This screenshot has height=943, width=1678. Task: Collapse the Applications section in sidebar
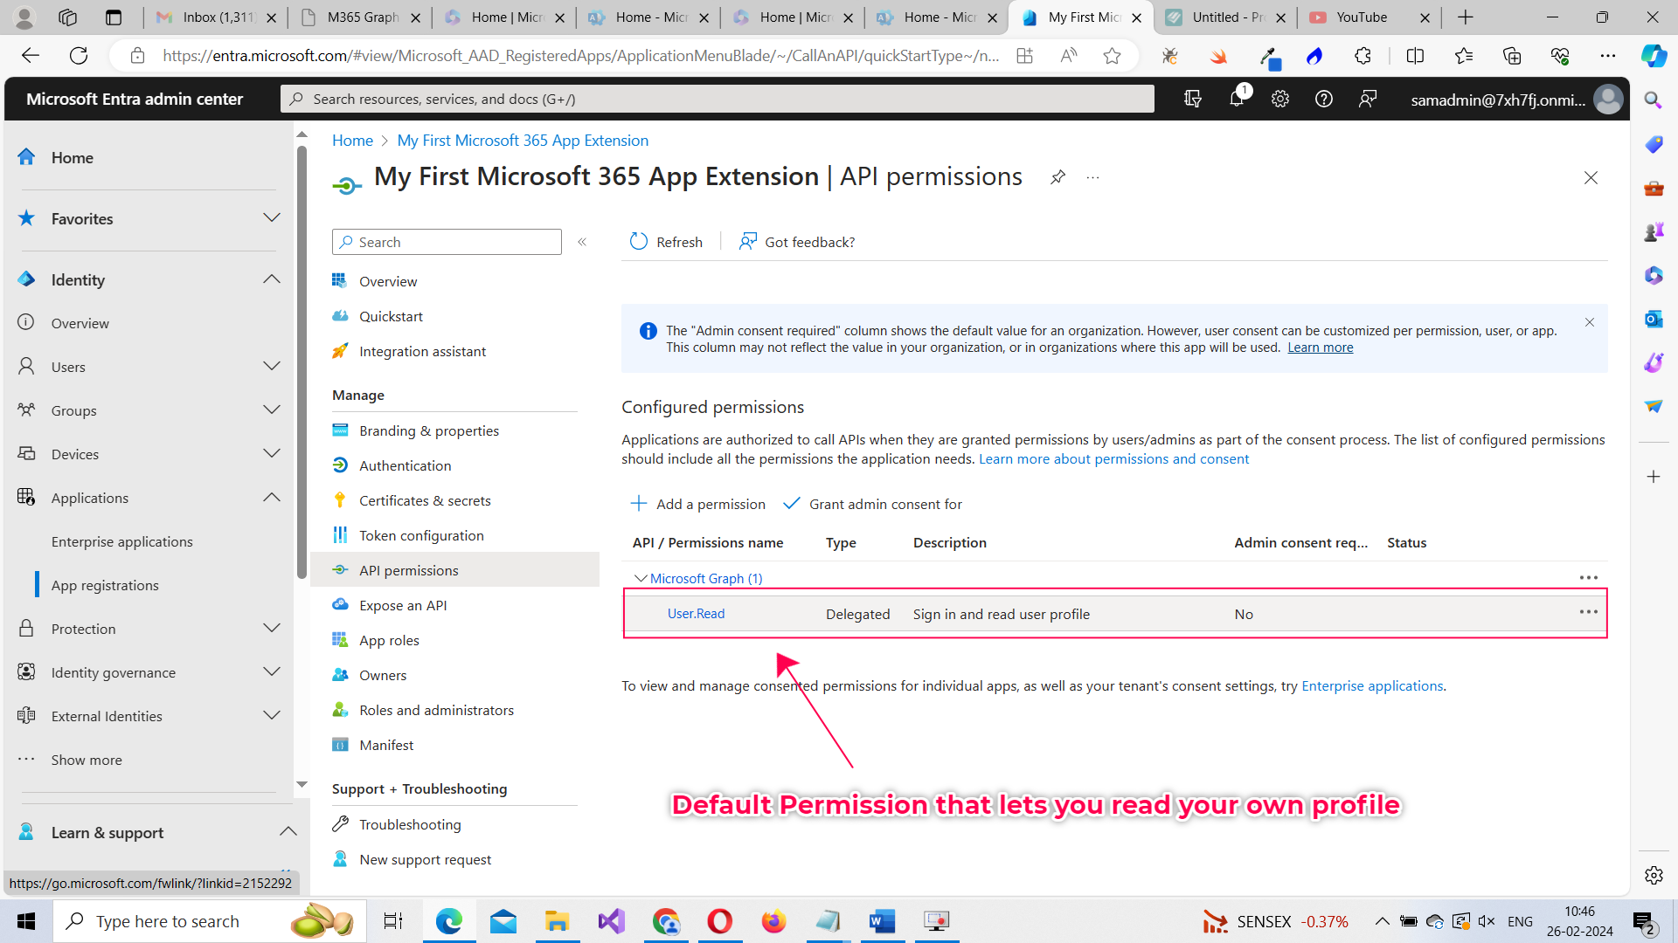[272, 497]
